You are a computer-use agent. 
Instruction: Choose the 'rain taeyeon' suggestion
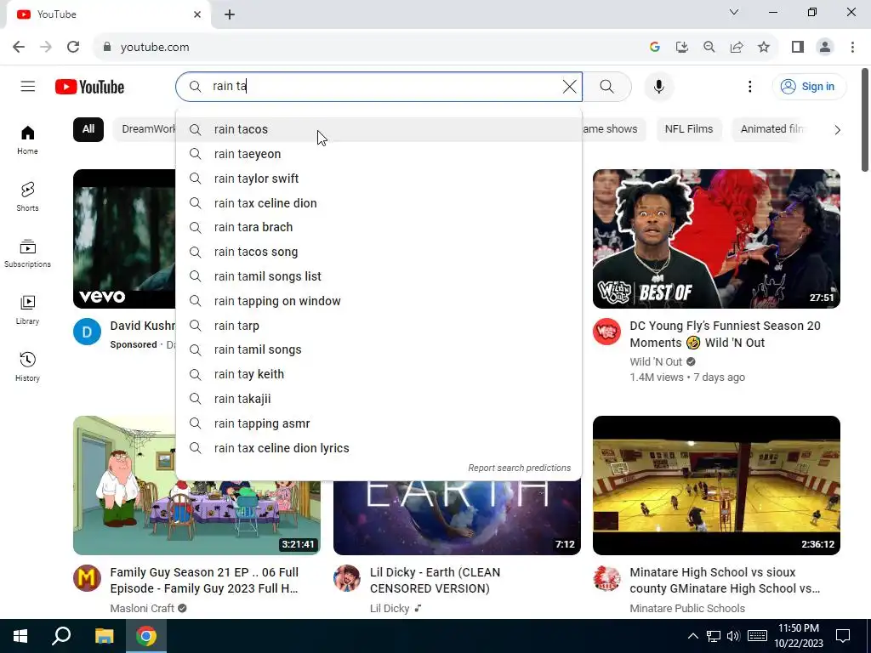point(379,154)
